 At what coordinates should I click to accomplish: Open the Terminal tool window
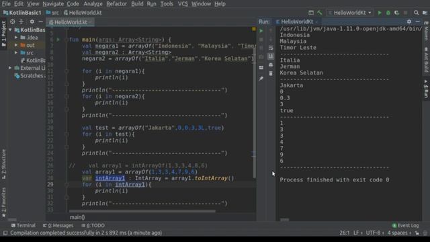coord(24,226)
